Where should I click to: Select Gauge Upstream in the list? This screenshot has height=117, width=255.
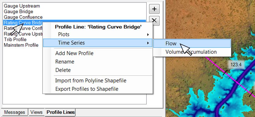[x=22, y=6]
